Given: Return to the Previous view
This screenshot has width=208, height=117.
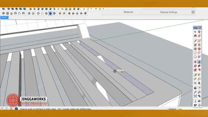Looking at the screenshot, I should pyautogui.click(x=199, y=96).
